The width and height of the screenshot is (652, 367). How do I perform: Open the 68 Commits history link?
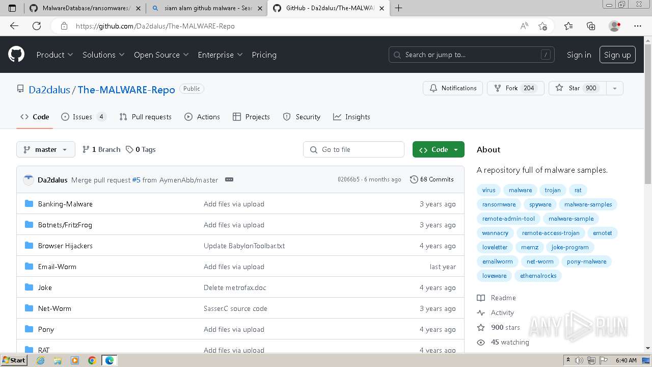(x=431, y=179)
